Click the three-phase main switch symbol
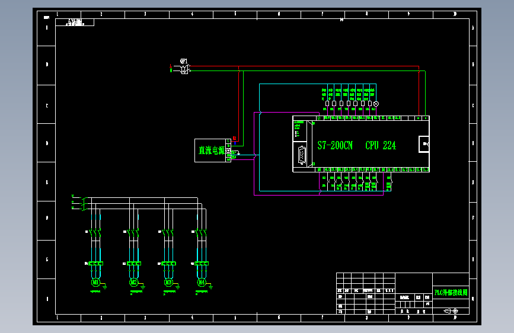514x333 pixels. 84,204
